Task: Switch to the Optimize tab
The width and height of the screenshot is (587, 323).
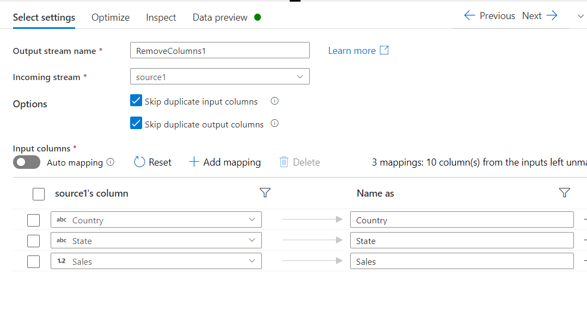Action: [111, 17]
